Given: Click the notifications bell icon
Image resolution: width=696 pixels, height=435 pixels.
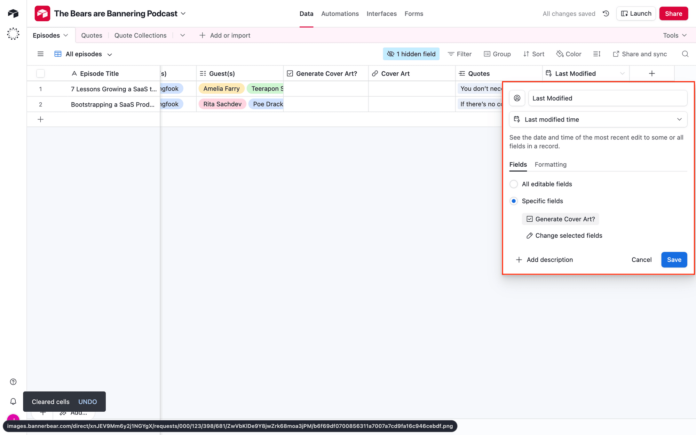Looking at the screenshot, I should tap(13, 402).
